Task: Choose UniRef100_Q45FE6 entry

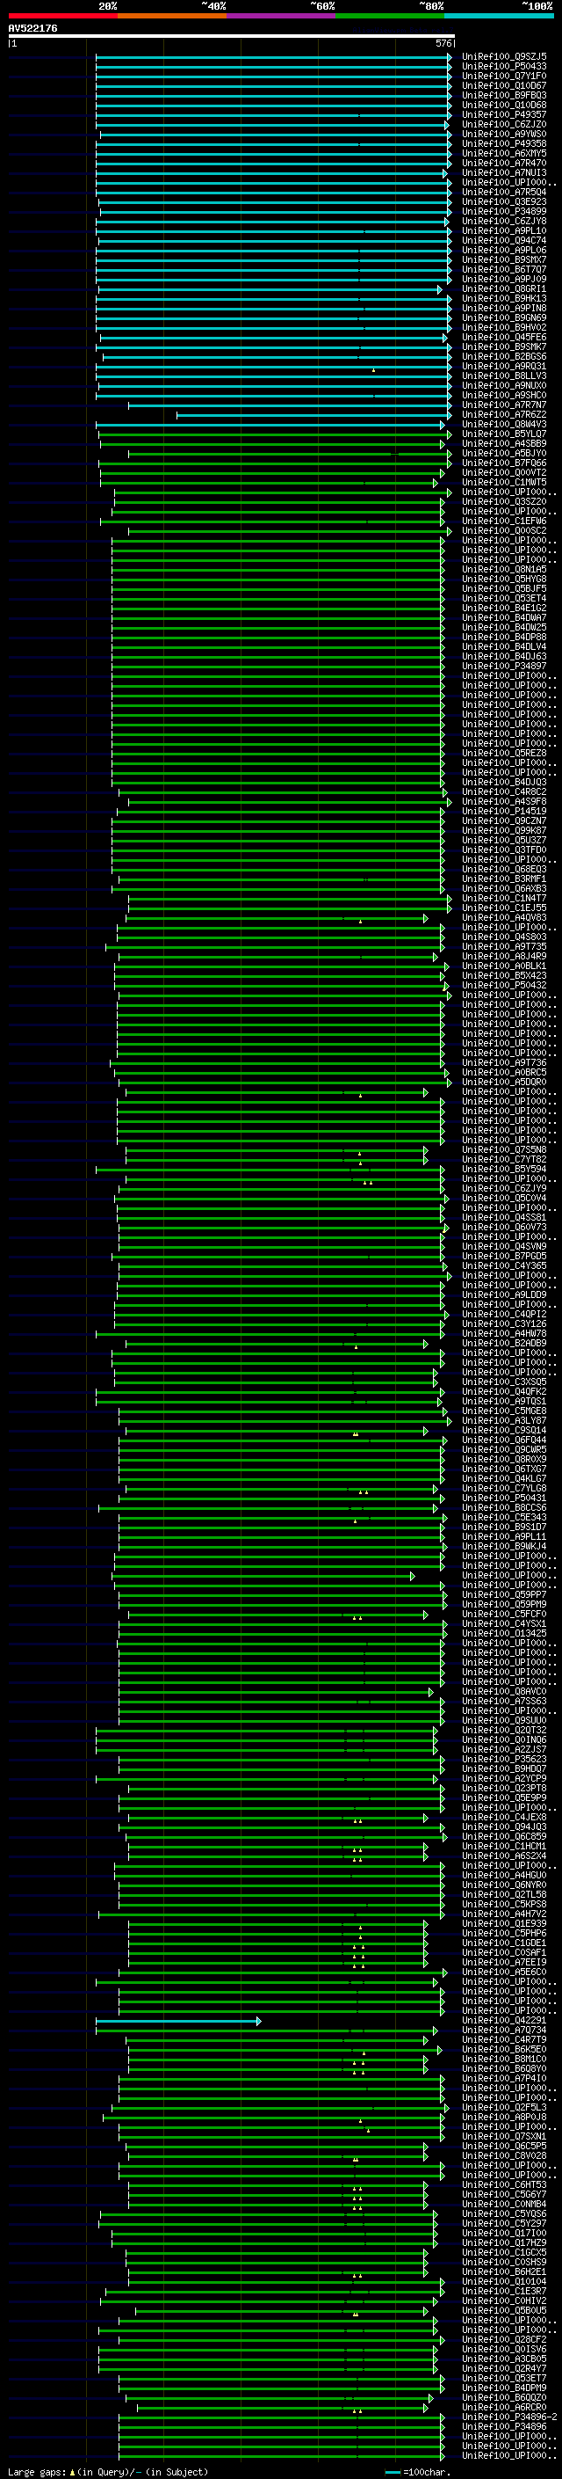Action: [504, 337]
